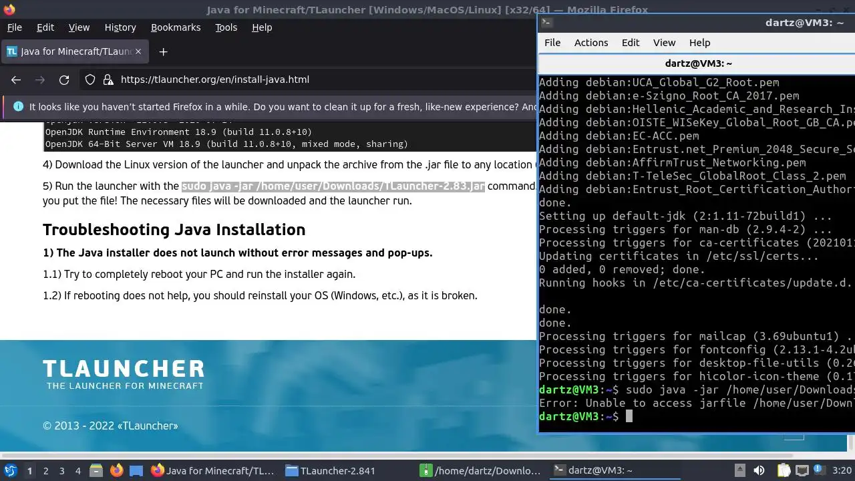Open Firefox Bookmarks menu
855x481 pixels.
pyautogui.click(x=176, y=27)
